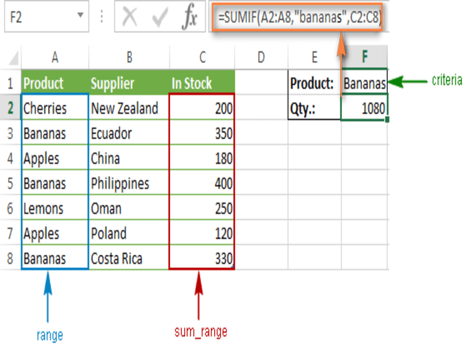The height and width of the screenshot is (349, 466).
Task: Click the Cancel X icon in formula bar
Action: click(130, 18)
